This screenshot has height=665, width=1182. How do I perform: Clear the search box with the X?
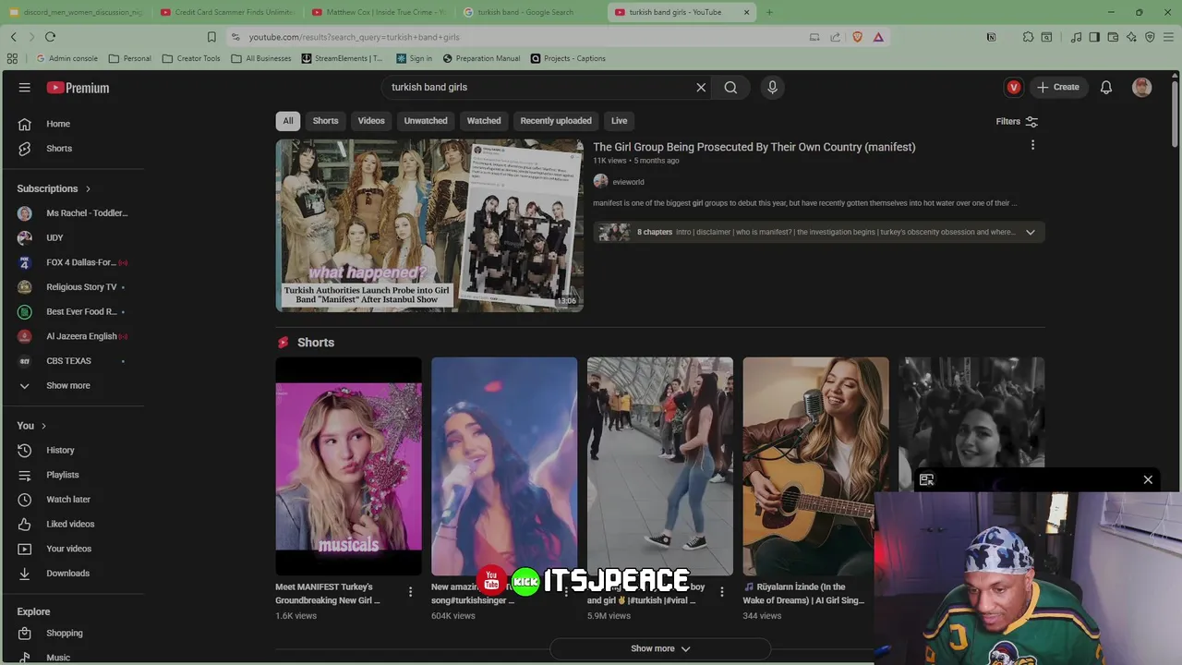point(701,88)
